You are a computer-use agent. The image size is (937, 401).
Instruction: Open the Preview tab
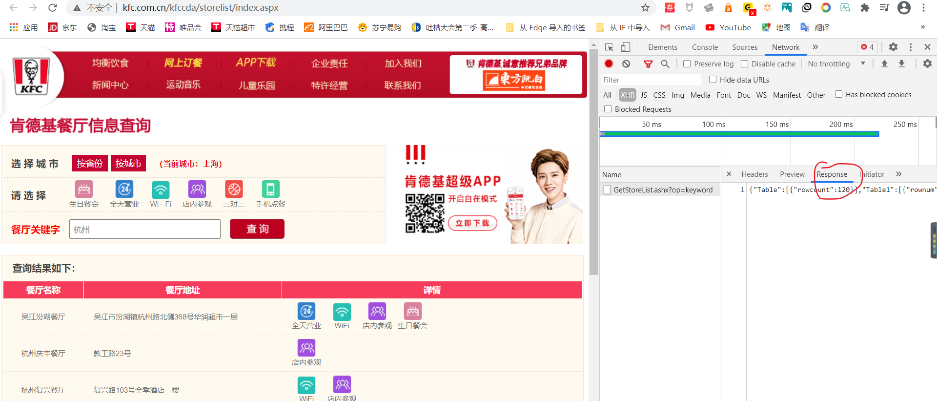point(792,174)
